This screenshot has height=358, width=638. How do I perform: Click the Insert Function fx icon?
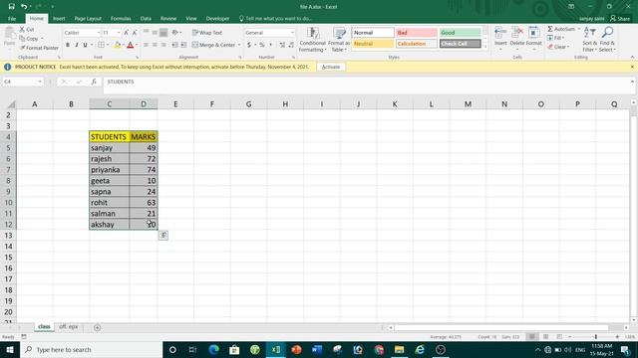[94, 82]
